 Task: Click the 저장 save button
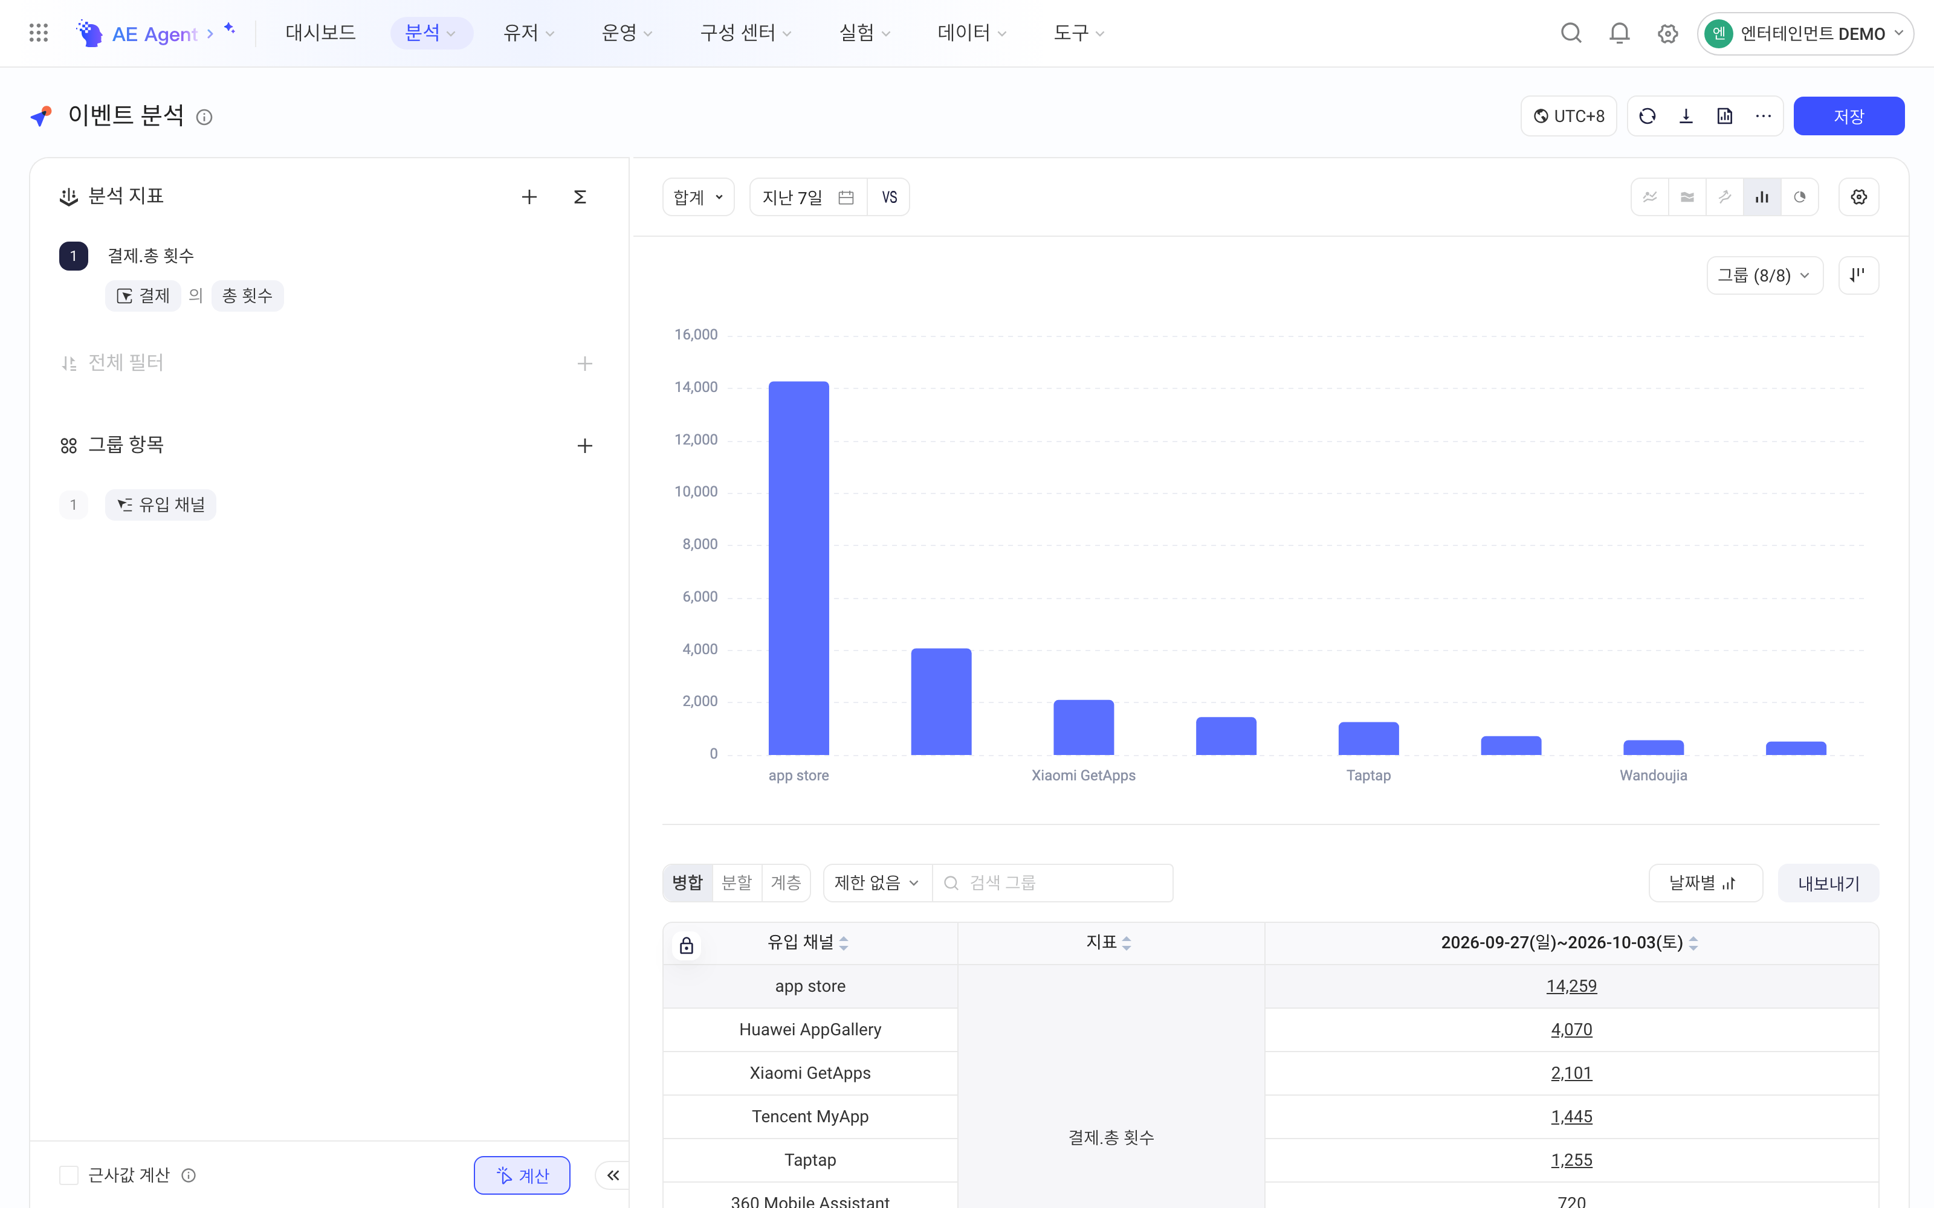tap(1849, 117)
